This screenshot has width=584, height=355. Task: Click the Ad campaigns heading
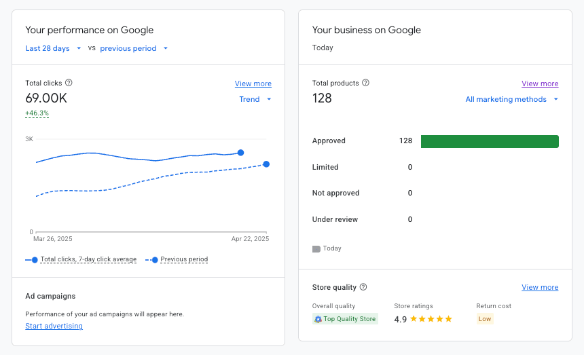(x=50, y=296)
